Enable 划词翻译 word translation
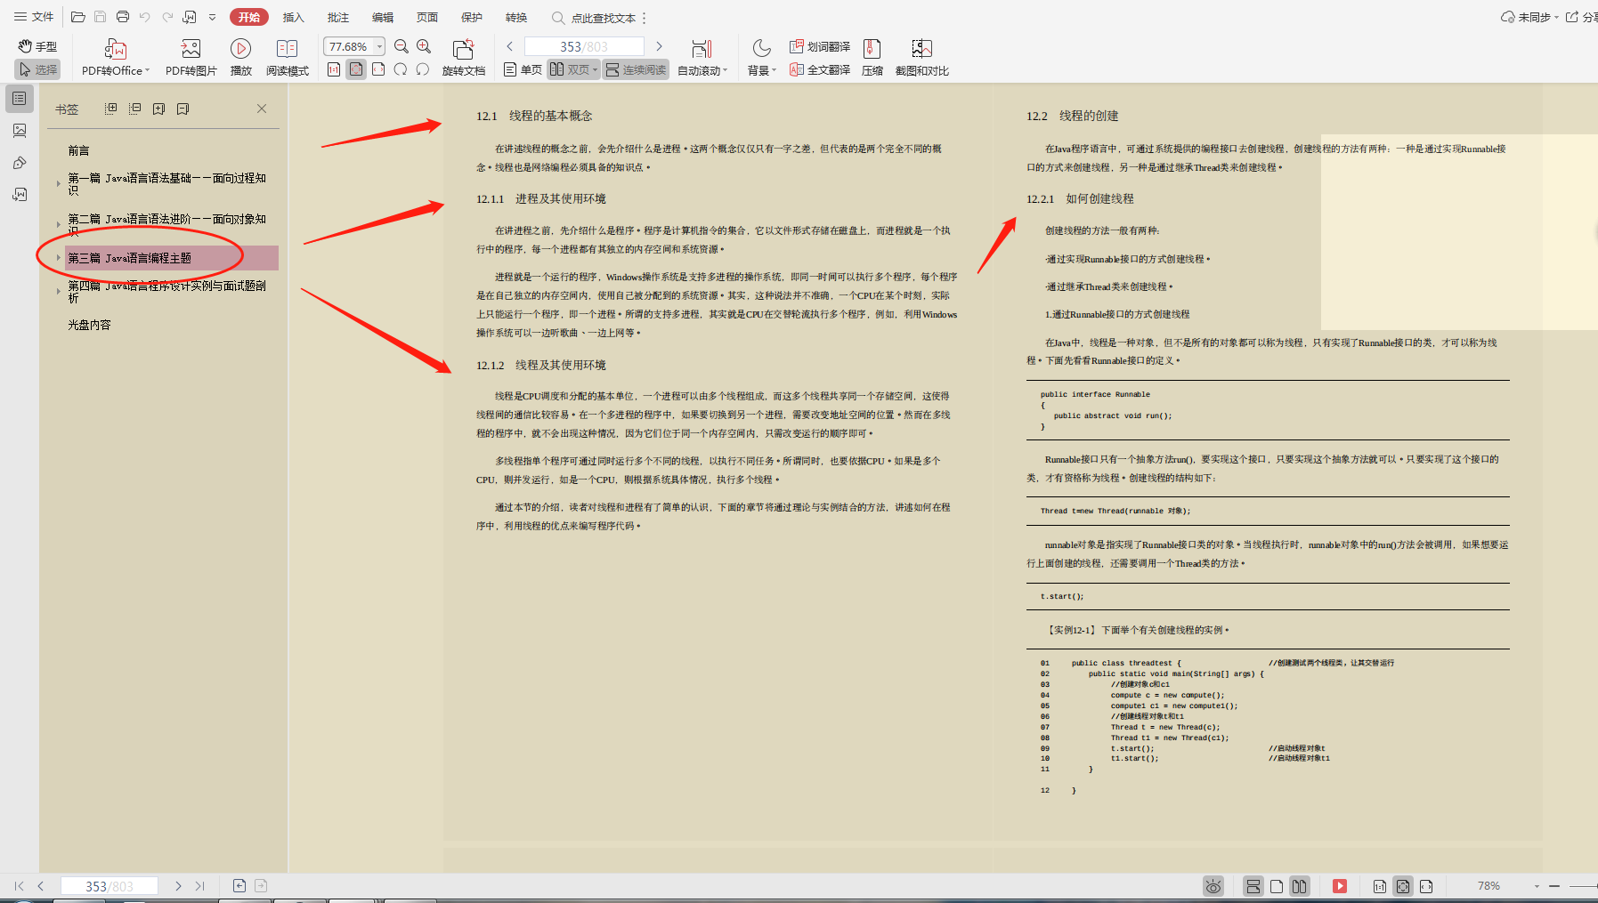This screenshot has height=903, width=1598. (x=820, y=46)
